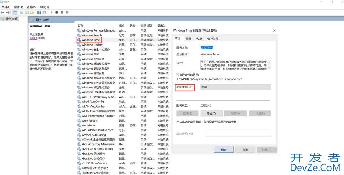Click the 重启动 此服务 link

pyautogui.click(x=33, y=38)
